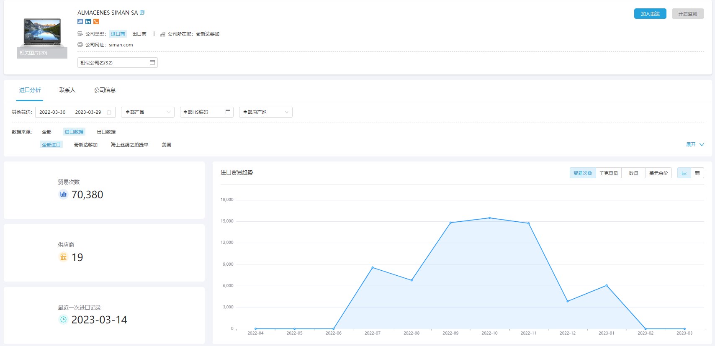The image size is (715, 346).
Task: Filter by 海上丝绸之路提单 source
Action: tap(129, 145)
